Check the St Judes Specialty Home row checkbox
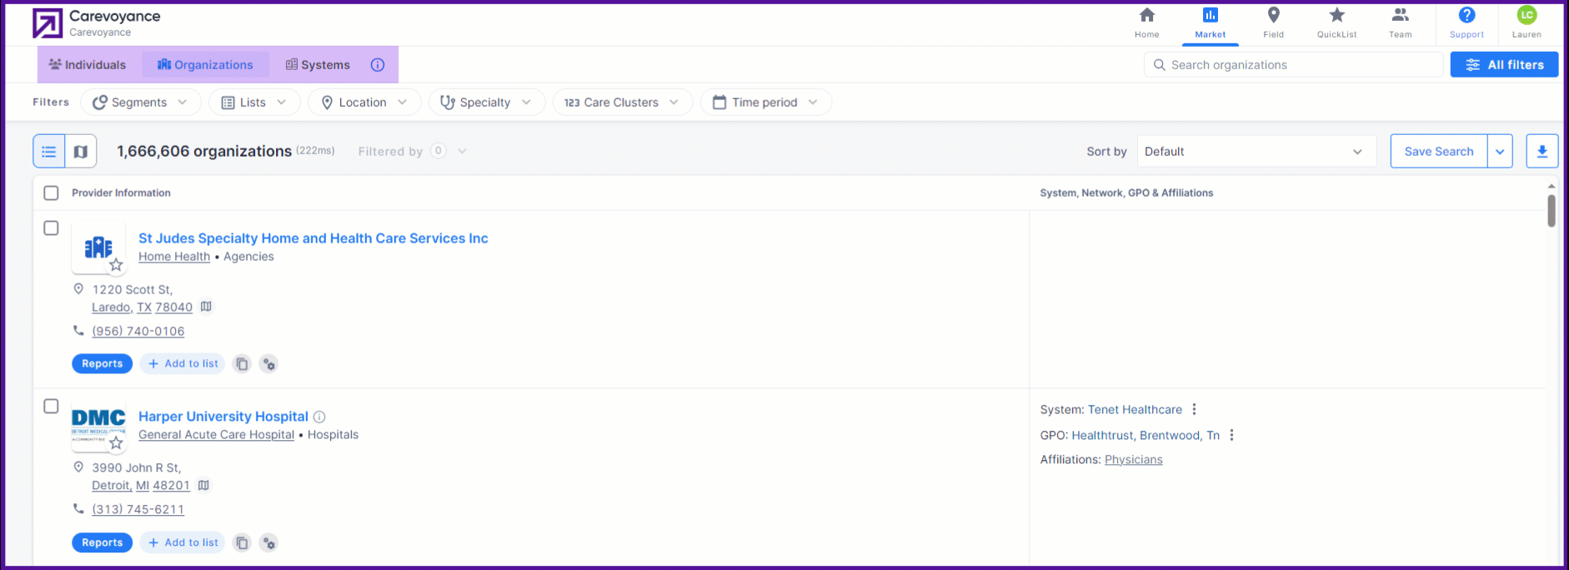The image size is (1569, 570). (51, 228)
